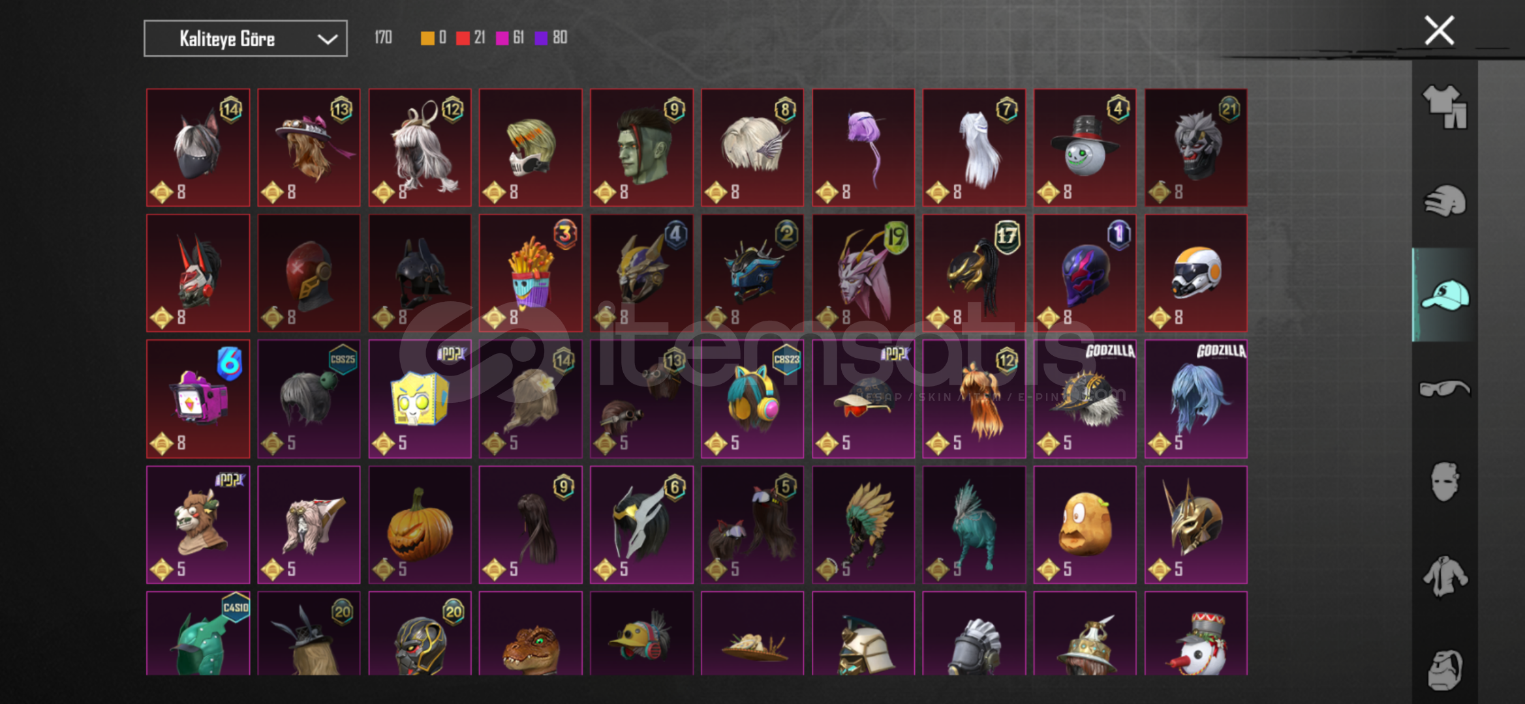Viewport: 1525px width, 704px height.
Task: Open the jacket category in sidebar
Action: coord(1445,576)
